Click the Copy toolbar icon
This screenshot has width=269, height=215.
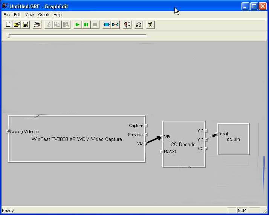coord(57,25)
